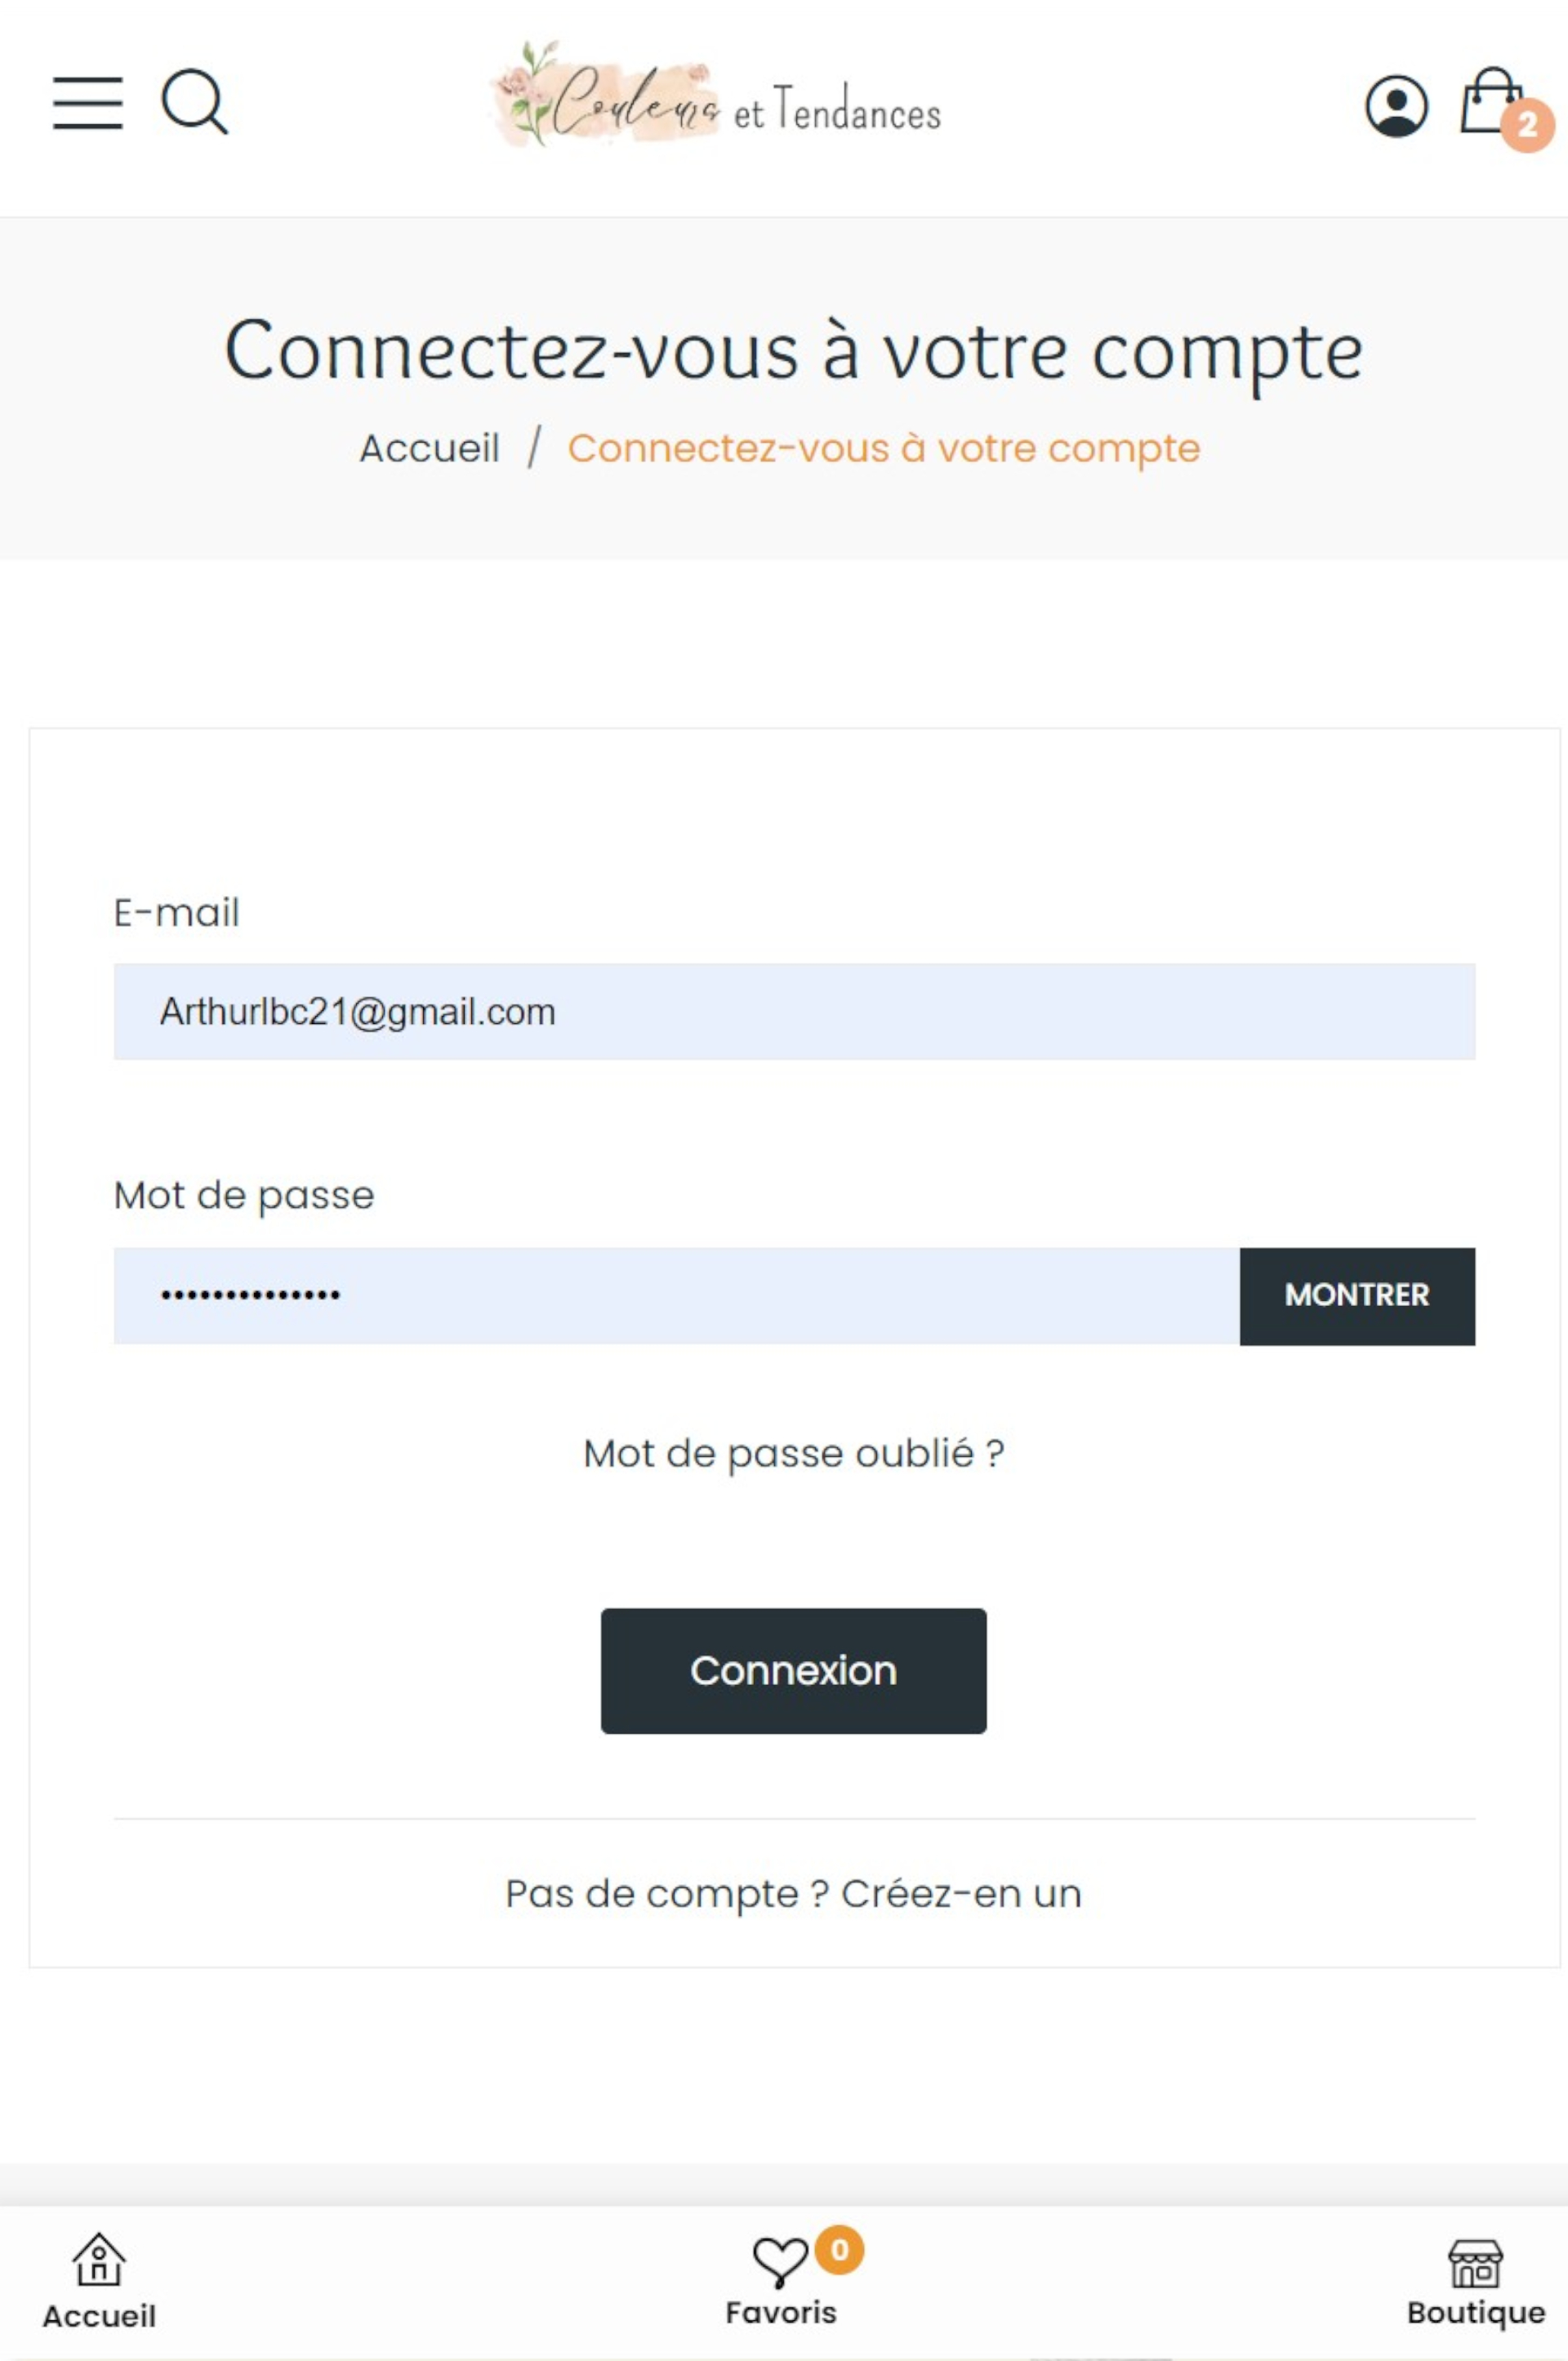The image size is (1568, 2361).
Task: Click the Couleurs et Tendances logo
Action: [716, 99]
